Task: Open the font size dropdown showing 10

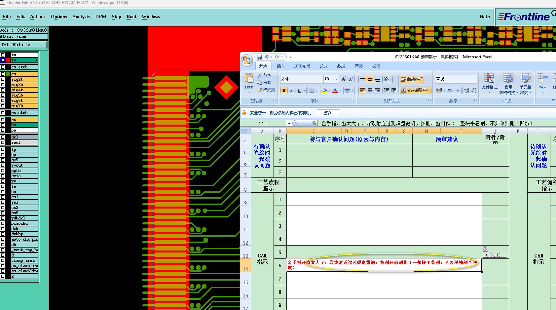Action: [x=336, y=79]
